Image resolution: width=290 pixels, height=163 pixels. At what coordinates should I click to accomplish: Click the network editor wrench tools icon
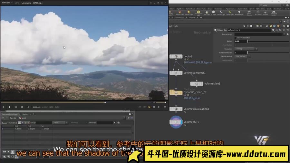tap(244, 26)
